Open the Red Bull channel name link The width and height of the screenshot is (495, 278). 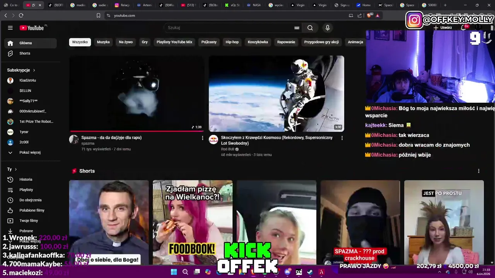point(228,149)
